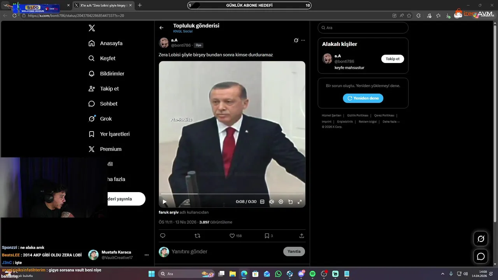Open File Explorer from the taskbar
498x280 pixels.
pos(232,274)
